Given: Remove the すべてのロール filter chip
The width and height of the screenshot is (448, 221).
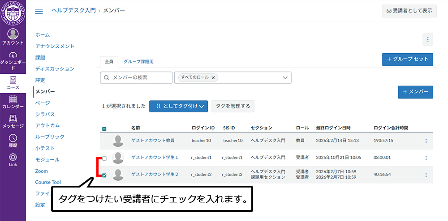Looking at the screenshot, I should [213, 78].
